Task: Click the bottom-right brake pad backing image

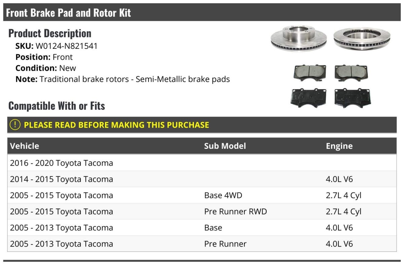Action: pos(352,98)
